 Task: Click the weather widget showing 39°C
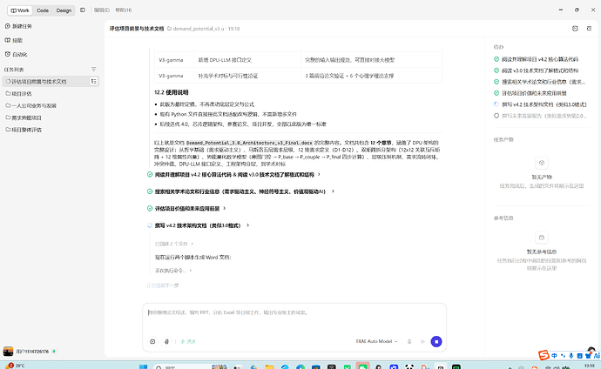coord(16,366)
